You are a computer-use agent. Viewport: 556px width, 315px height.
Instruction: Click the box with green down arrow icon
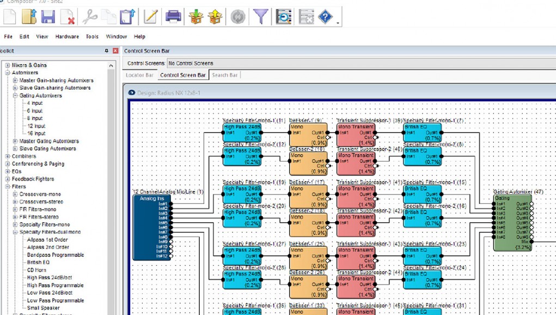[196, 17]
